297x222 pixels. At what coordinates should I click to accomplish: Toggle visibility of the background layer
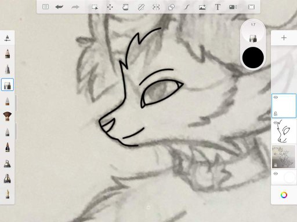(276, 173)
